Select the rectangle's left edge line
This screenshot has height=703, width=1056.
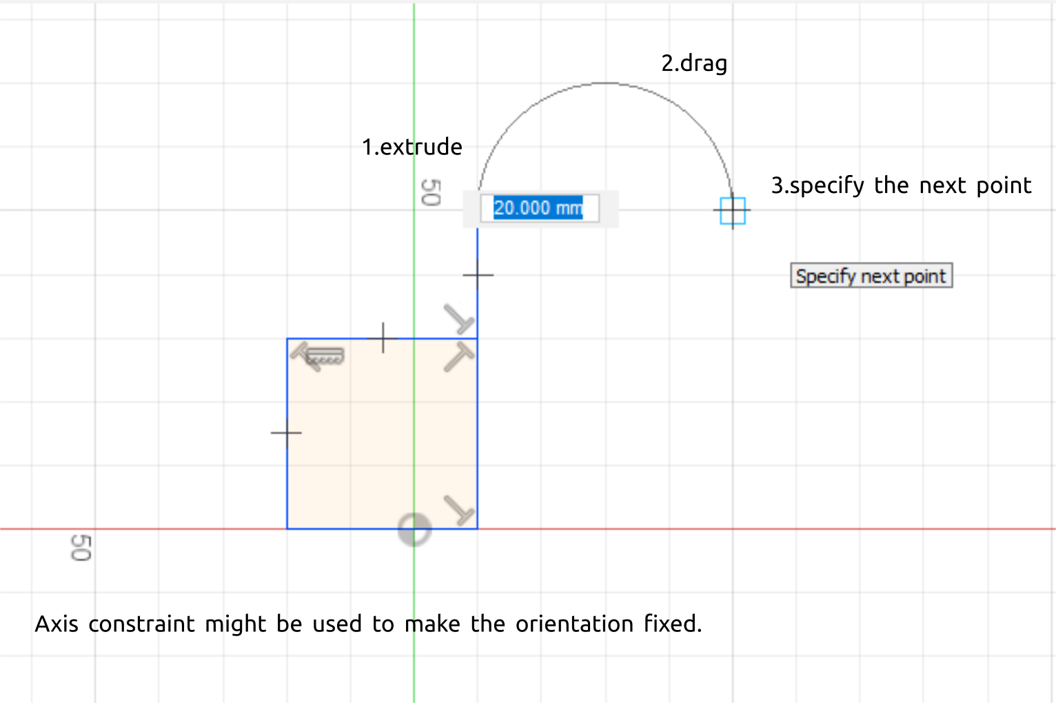tap(287, 434)
